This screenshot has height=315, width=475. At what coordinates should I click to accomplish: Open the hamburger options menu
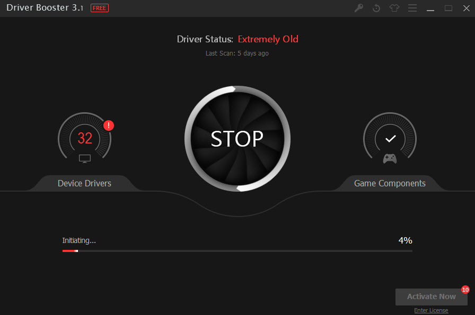pos(412,8)
